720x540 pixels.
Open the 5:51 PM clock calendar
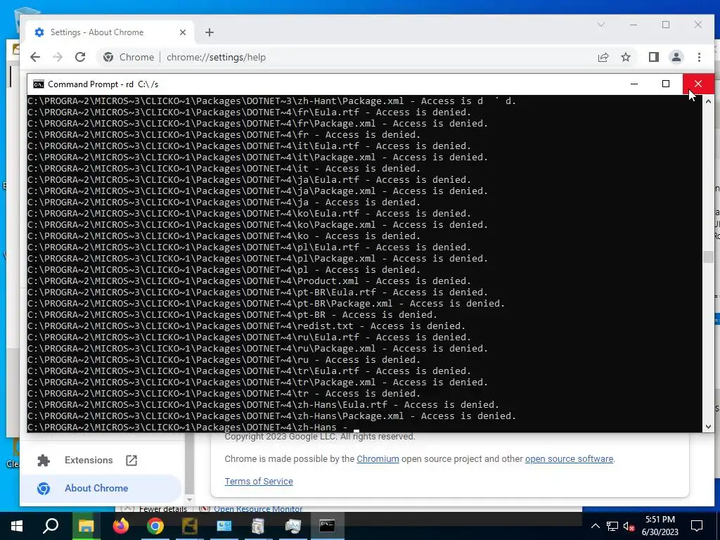pyautogui.click(x=660, y=526)
